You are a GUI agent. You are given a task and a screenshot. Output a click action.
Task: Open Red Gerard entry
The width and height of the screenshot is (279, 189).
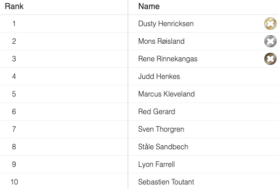point(156,112)
